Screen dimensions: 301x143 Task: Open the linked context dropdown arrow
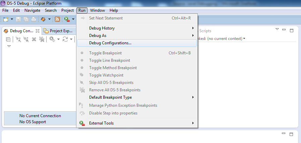pyautogui.click(x=244, y=39)
